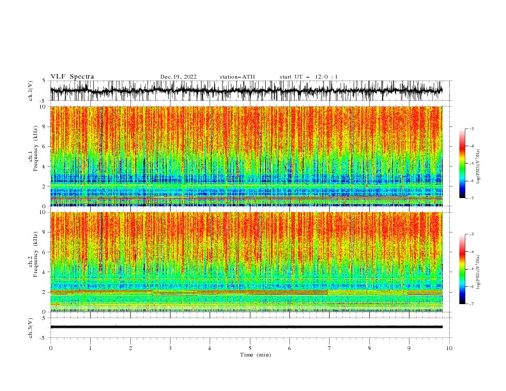Click the "ch.3(V)" axis label
Image resolution: width=506 pixels, height=391 pixels.
click(30, 328)
